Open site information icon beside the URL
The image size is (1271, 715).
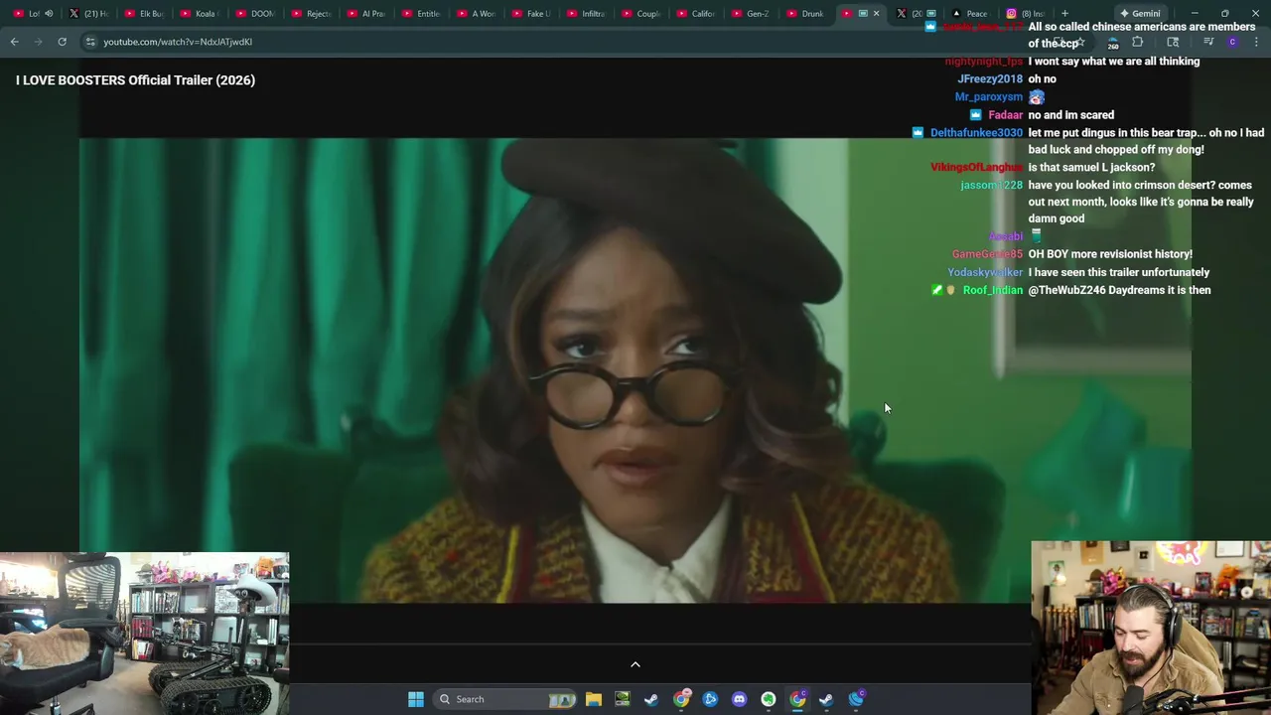click(x=90, y=42)
